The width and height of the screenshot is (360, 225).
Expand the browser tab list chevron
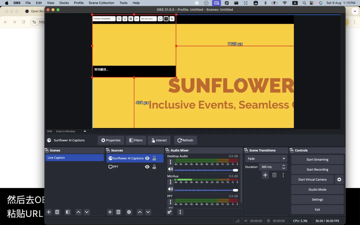[355, 11]
